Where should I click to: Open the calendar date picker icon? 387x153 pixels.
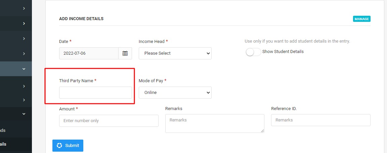[125, 53]
